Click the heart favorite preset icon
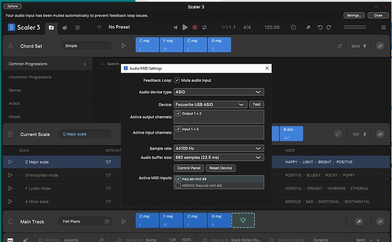 pos(99,27)
